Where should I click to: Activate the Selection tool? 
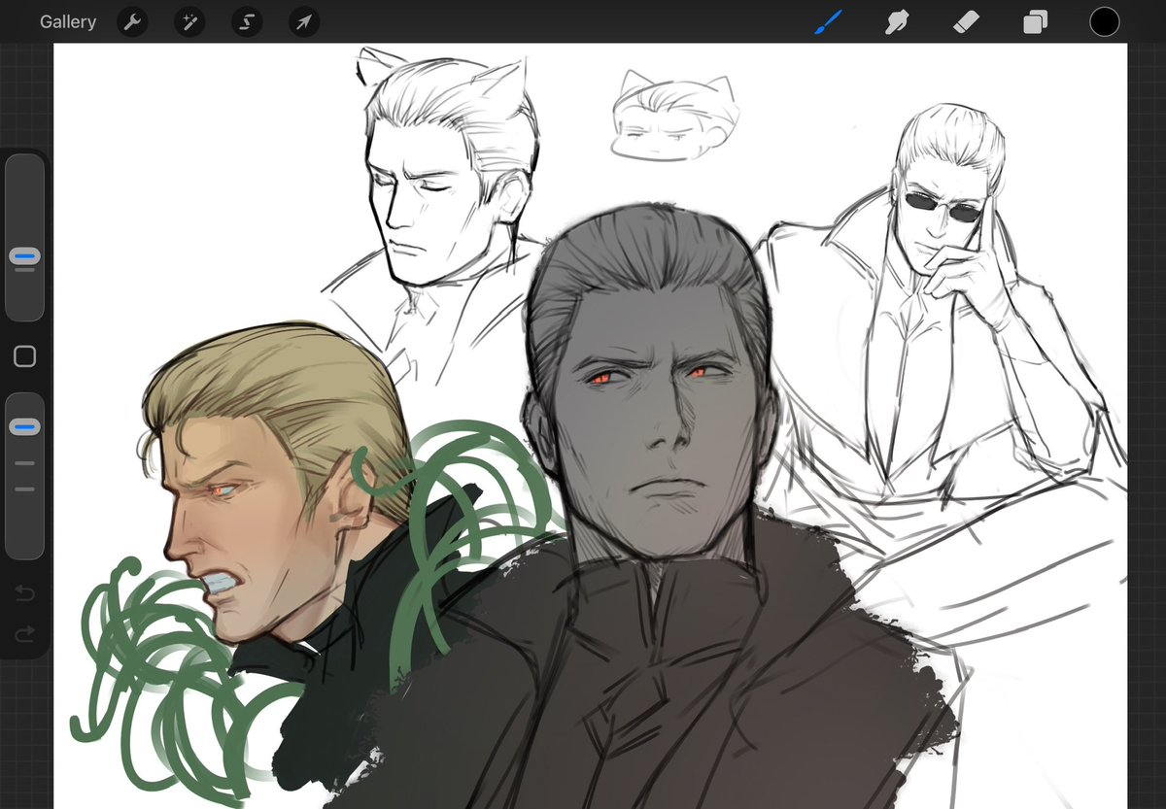tap(247, 21)
